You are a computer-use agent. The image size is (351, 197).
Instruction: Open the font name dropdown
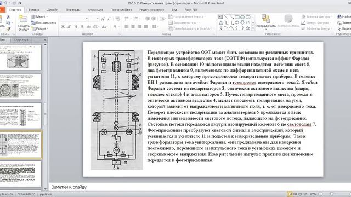click(87, 19)
